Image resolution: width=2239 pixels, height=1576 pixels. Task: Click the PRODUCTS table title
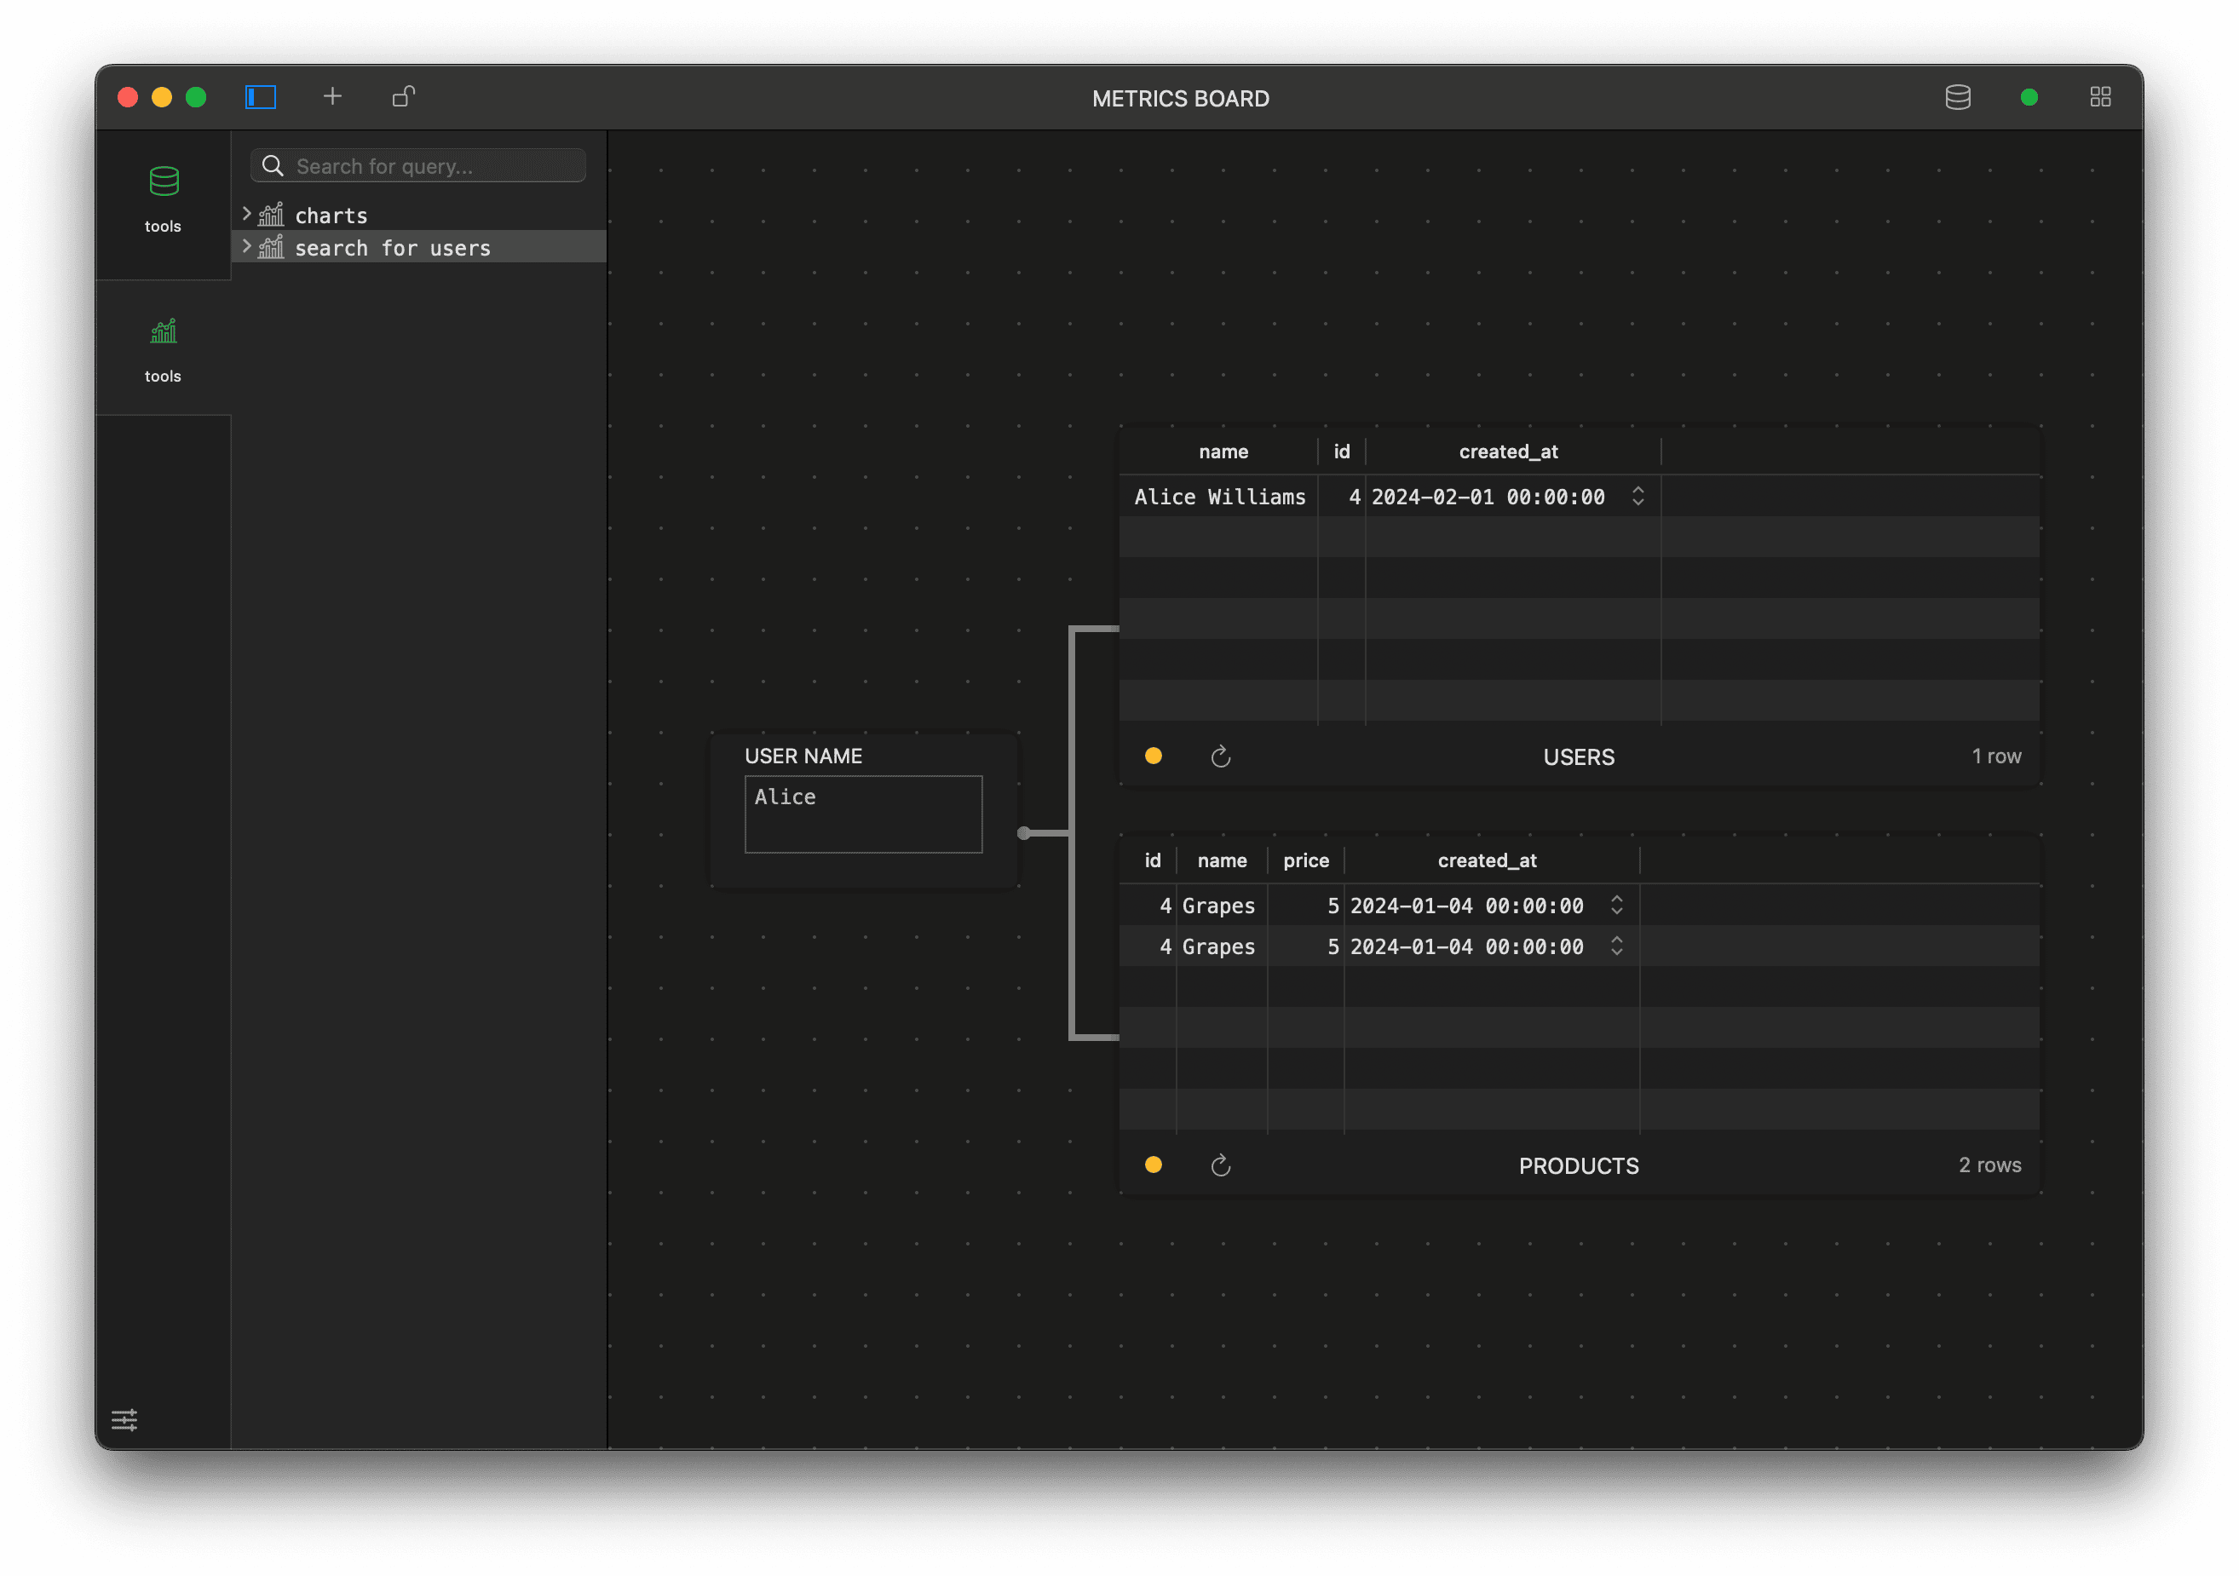1578,1165
